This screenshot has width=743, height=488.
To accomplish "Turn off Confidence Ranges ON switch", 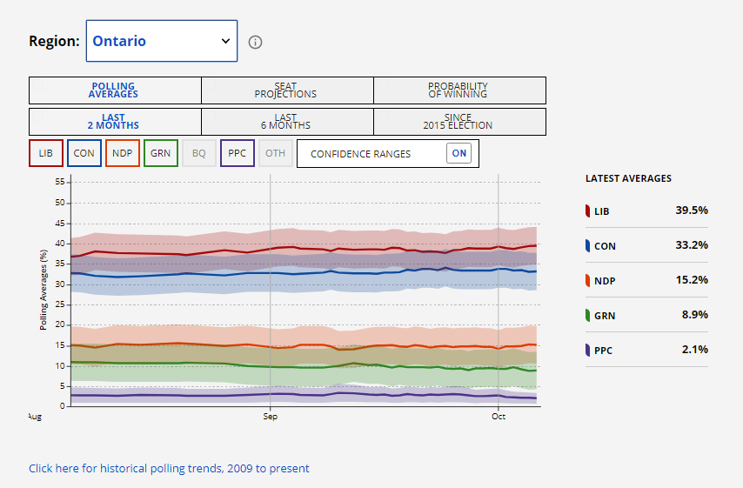I will tap(459, 153).
